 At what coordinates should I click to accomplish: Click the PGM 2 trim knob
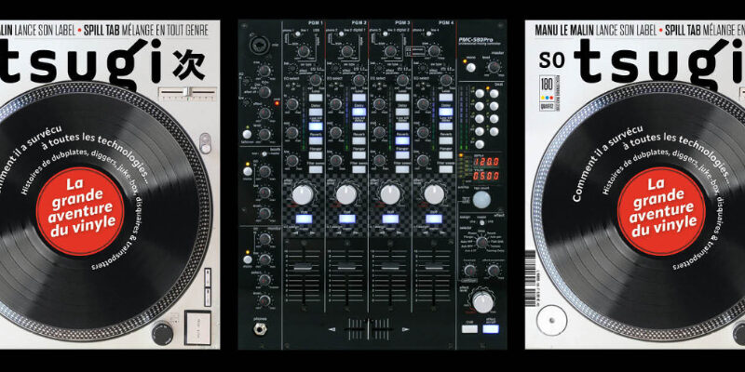(347, 51)
